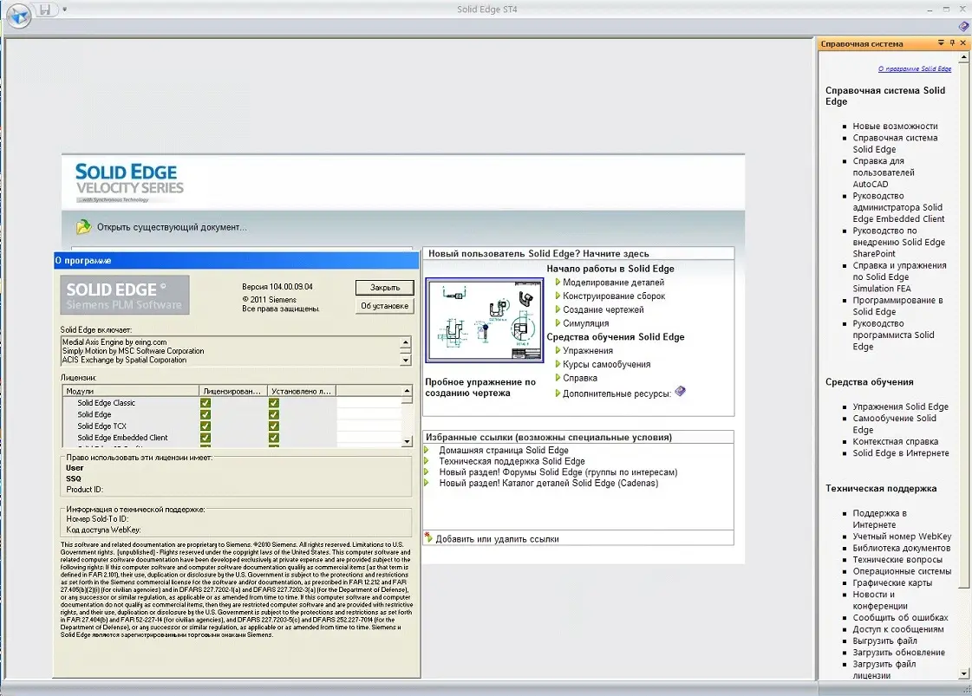The height and width of the screenshot is (696, 972).
Task: Close the Справочная система help panel
Action: tap(963, 43)
